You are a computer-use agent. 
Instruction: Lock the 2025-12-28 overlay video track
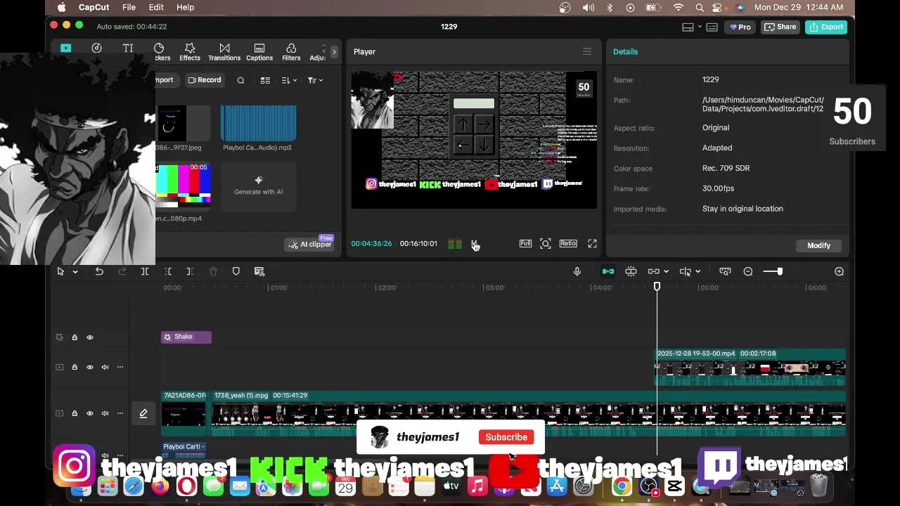tap(75, 367)
